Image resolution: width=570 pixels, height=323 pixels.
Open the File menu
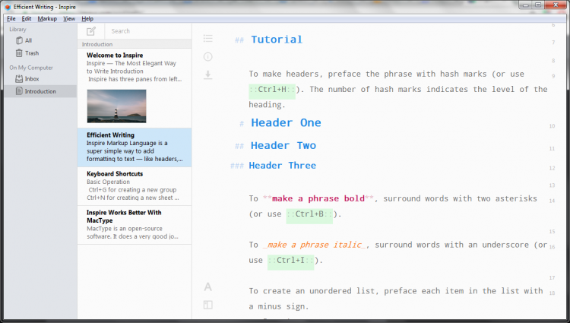11,18
